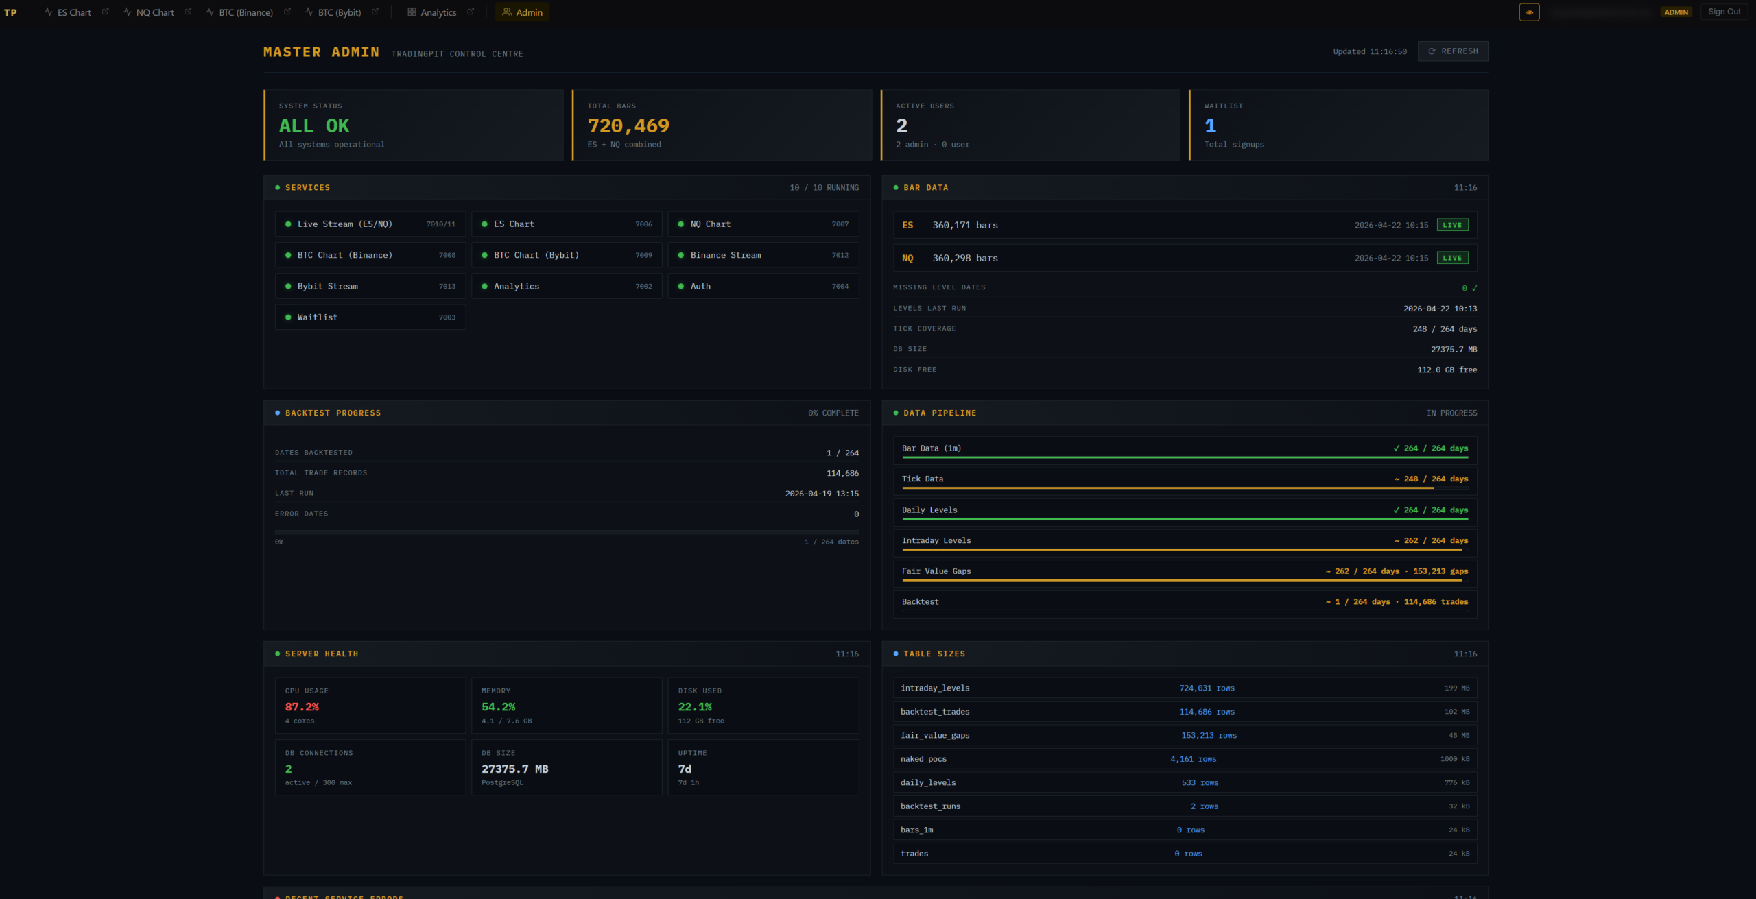
Task: Select the naked_pocs table row
Action: (1185, 759)
